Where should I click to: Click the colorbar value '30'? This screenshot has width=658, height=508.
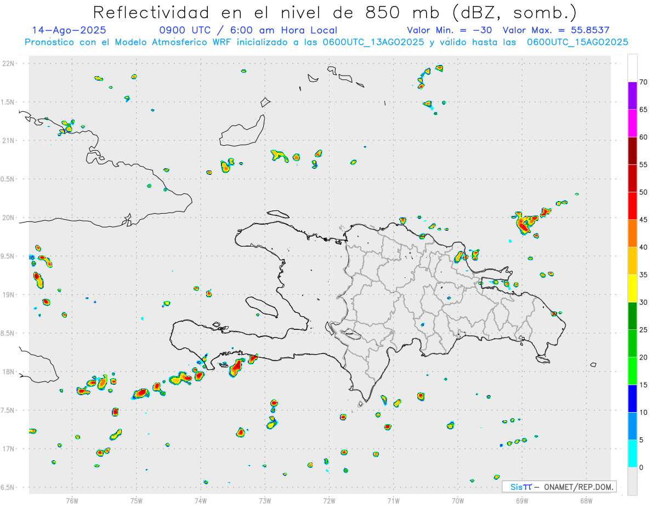[644, 302]
